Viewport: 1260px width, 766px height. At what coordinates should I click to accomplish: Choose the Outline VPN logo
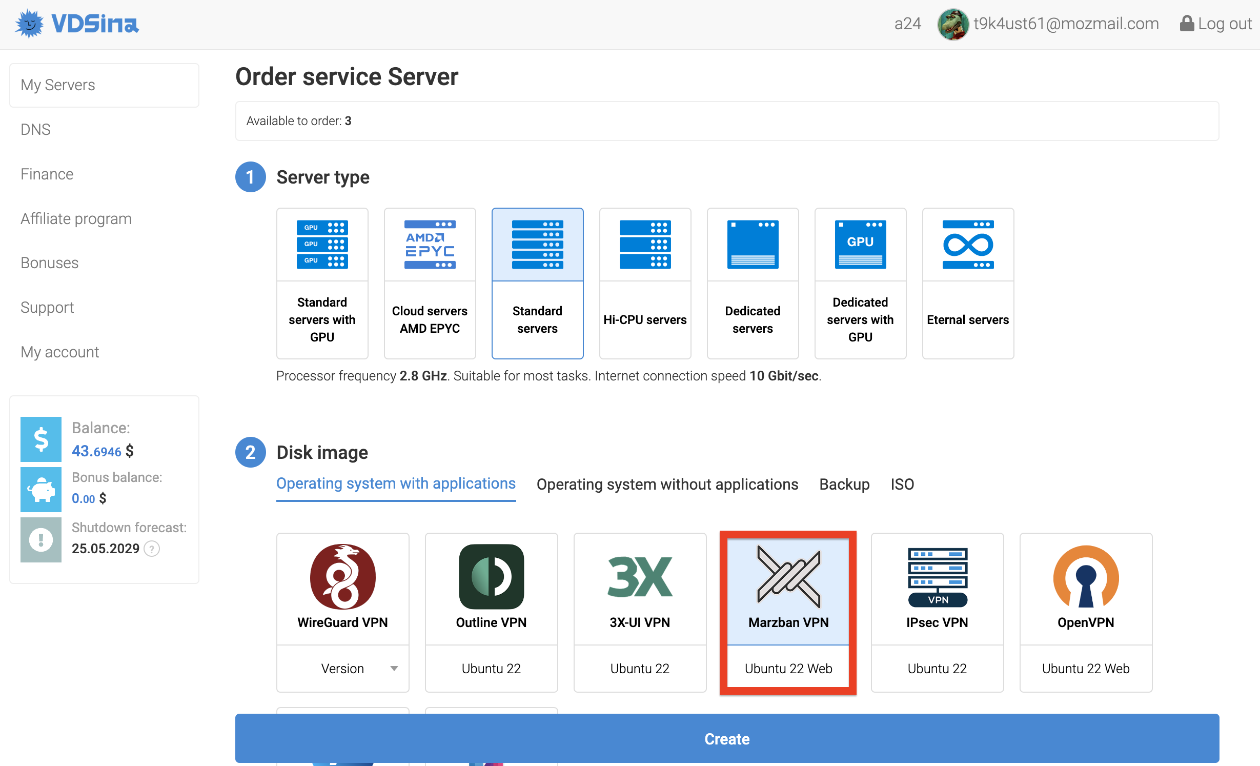[x=491, y=576]
